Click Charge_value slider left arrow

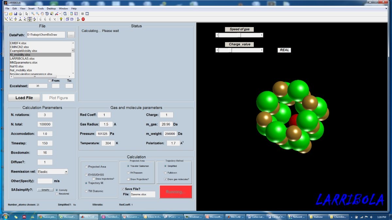tap(217, 50)
